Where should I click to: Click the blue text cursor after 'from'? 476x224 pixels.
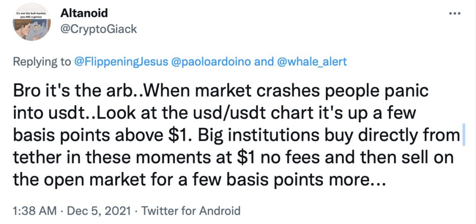click(463, 135)
